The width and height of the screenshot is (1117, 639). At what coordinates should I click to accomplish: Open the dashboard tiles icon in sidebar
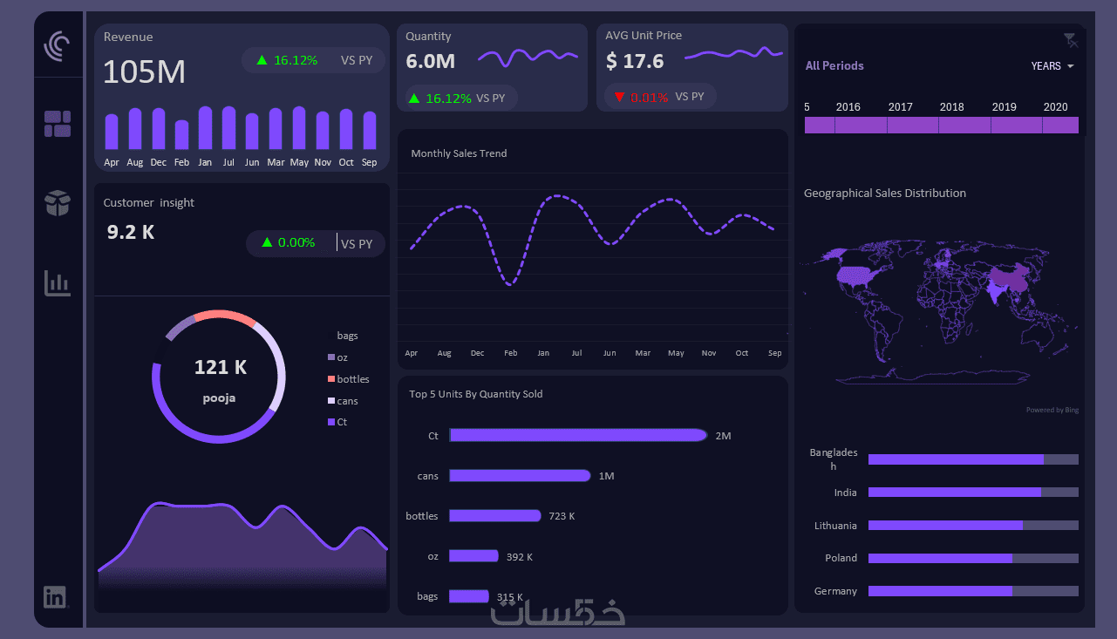tap(58, 124)
